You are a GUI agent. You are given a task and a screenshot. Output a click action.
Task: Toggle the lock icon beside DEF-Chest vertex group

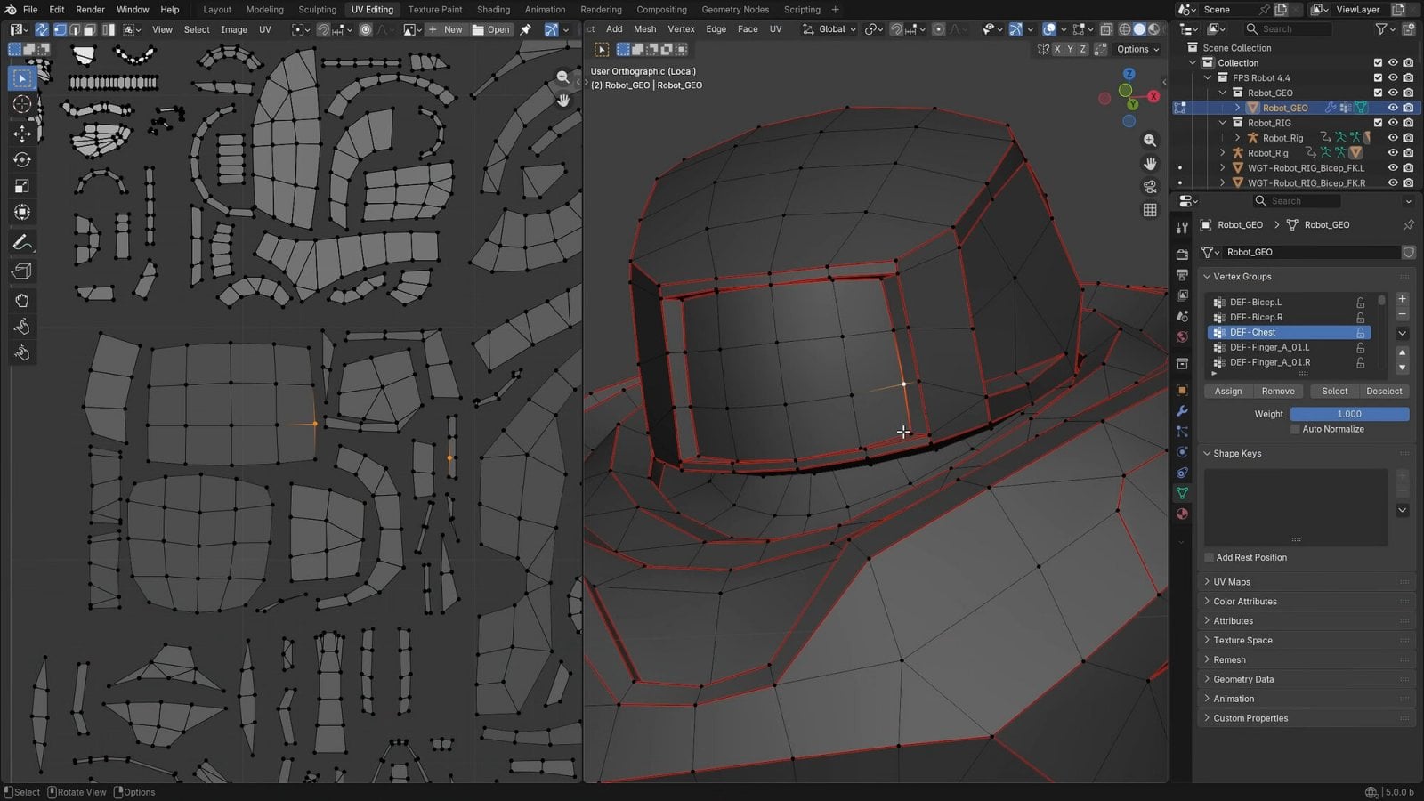1361,332
